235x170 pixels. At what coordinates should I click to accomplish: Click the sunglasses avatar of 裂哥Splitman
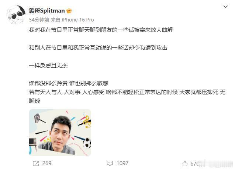[x=16, y=14]
